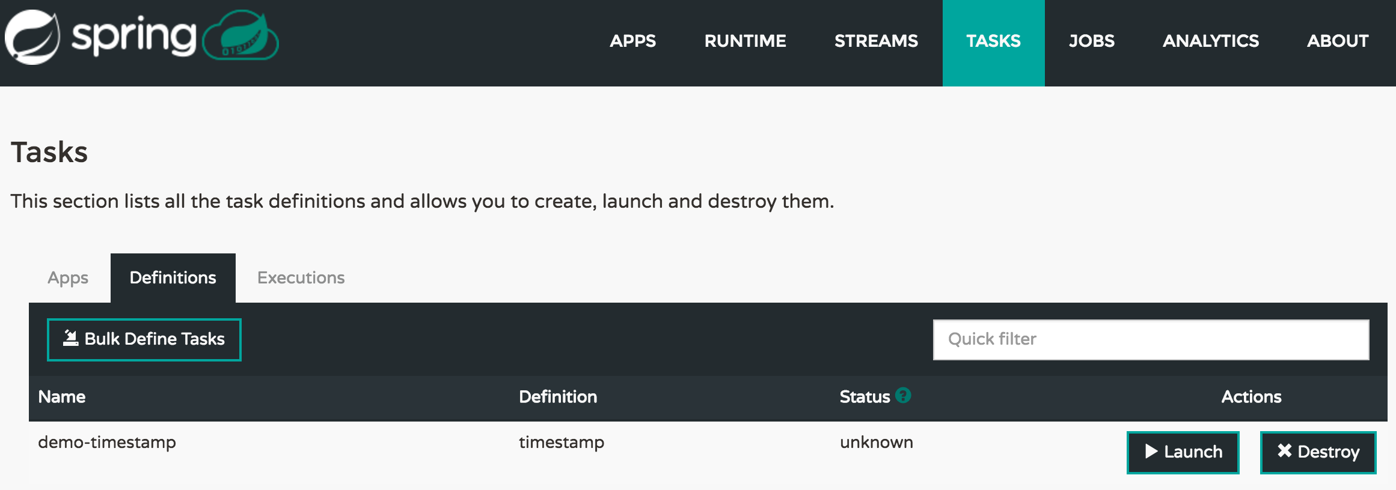Click the unknown status cell
This screenshot has height=490, width=1396.
coord(877,443)
